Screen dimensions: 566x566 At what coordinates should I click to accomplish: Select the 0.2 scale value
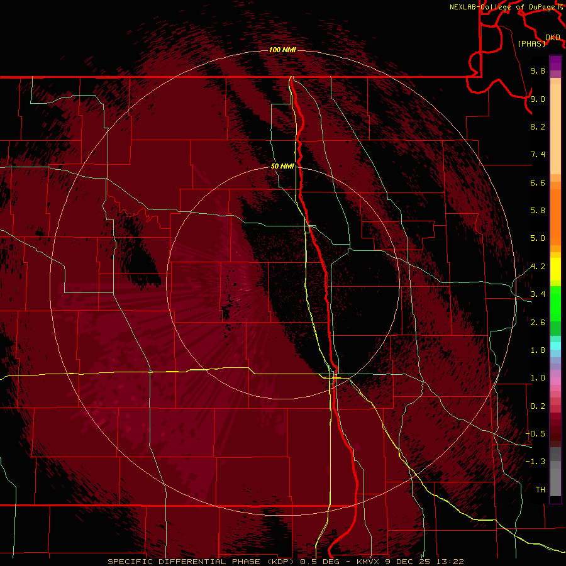coord(538,406)
